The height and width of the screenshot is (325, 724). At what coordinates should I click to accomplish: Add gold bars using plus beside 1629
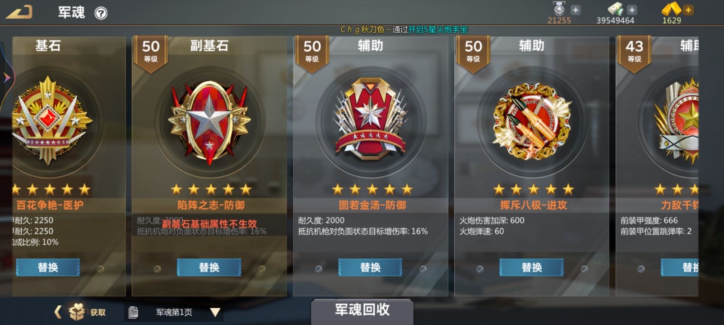click(x=688, y=9)
